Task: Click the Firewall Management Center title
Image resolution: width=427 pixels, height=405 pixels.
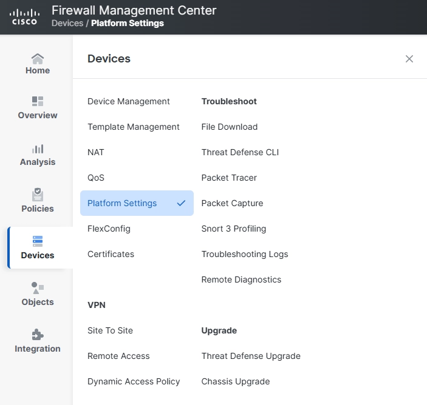Action: [134, 10]
